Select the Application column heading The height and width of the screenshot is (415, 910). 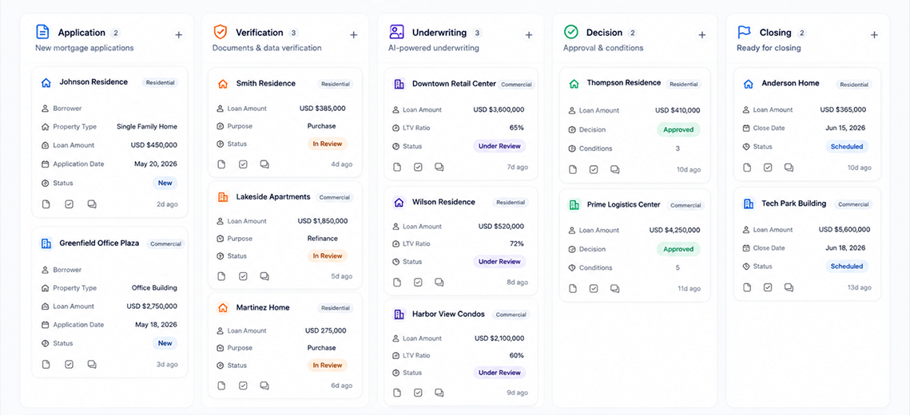coord(81,33)
